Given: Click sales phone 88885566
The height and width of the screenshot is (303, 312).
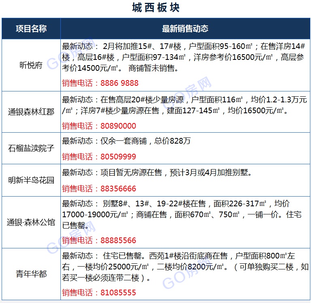Looking at the screenshot, I should pyautogui.click(x=118, y=240).
